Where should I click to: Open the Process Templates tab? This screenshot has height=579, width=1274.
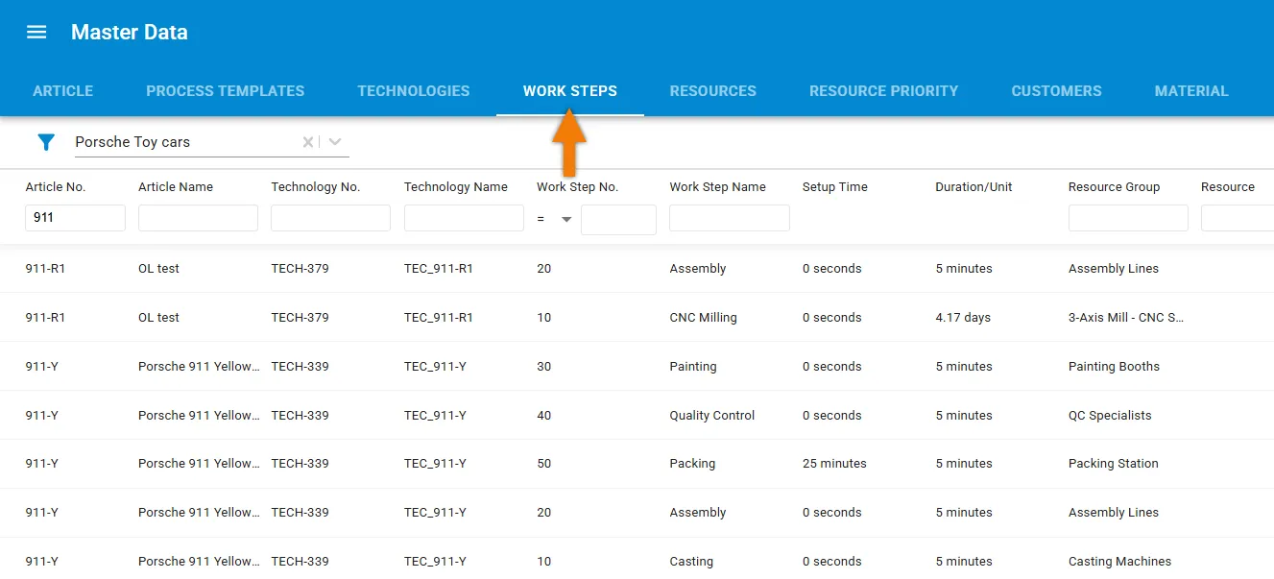[226, 91]
